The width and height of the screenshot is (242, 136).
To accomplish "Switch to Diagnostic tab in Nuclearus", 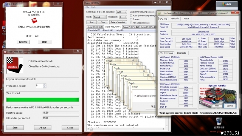I will point(181,53).
